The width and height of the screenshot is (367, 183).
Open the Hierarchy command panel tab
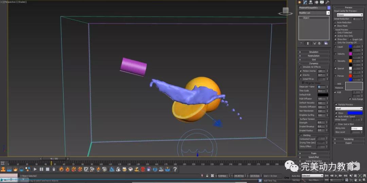point(311,2)
